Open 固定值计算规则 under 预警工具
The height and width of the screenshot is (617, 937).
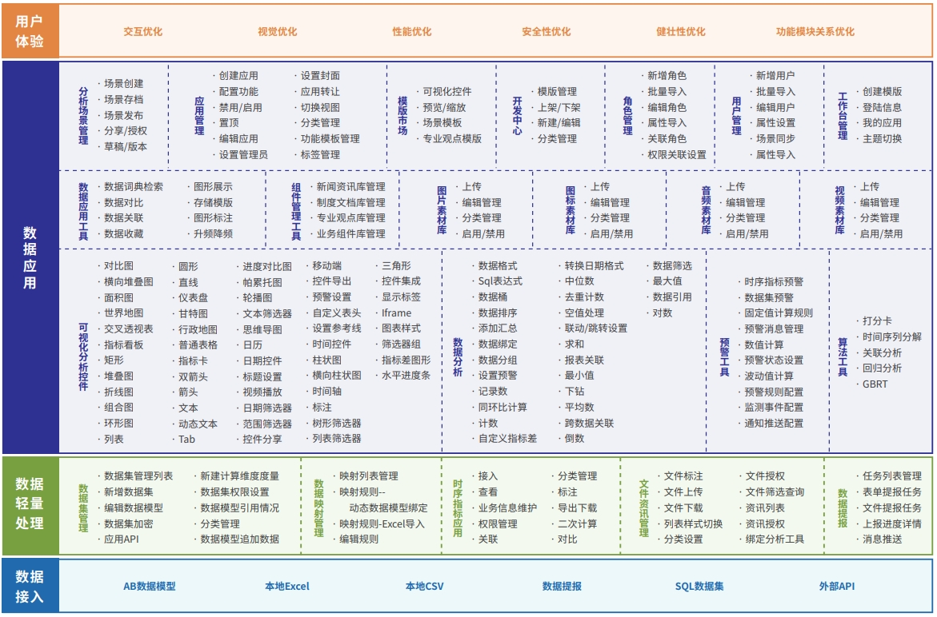(778, 313)
